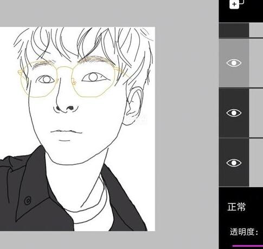
Task: Toggle visibility of the bottom layer
Action: pos(234,163)
